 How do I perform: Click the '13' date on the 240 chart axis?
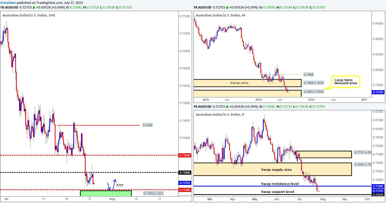43,199
